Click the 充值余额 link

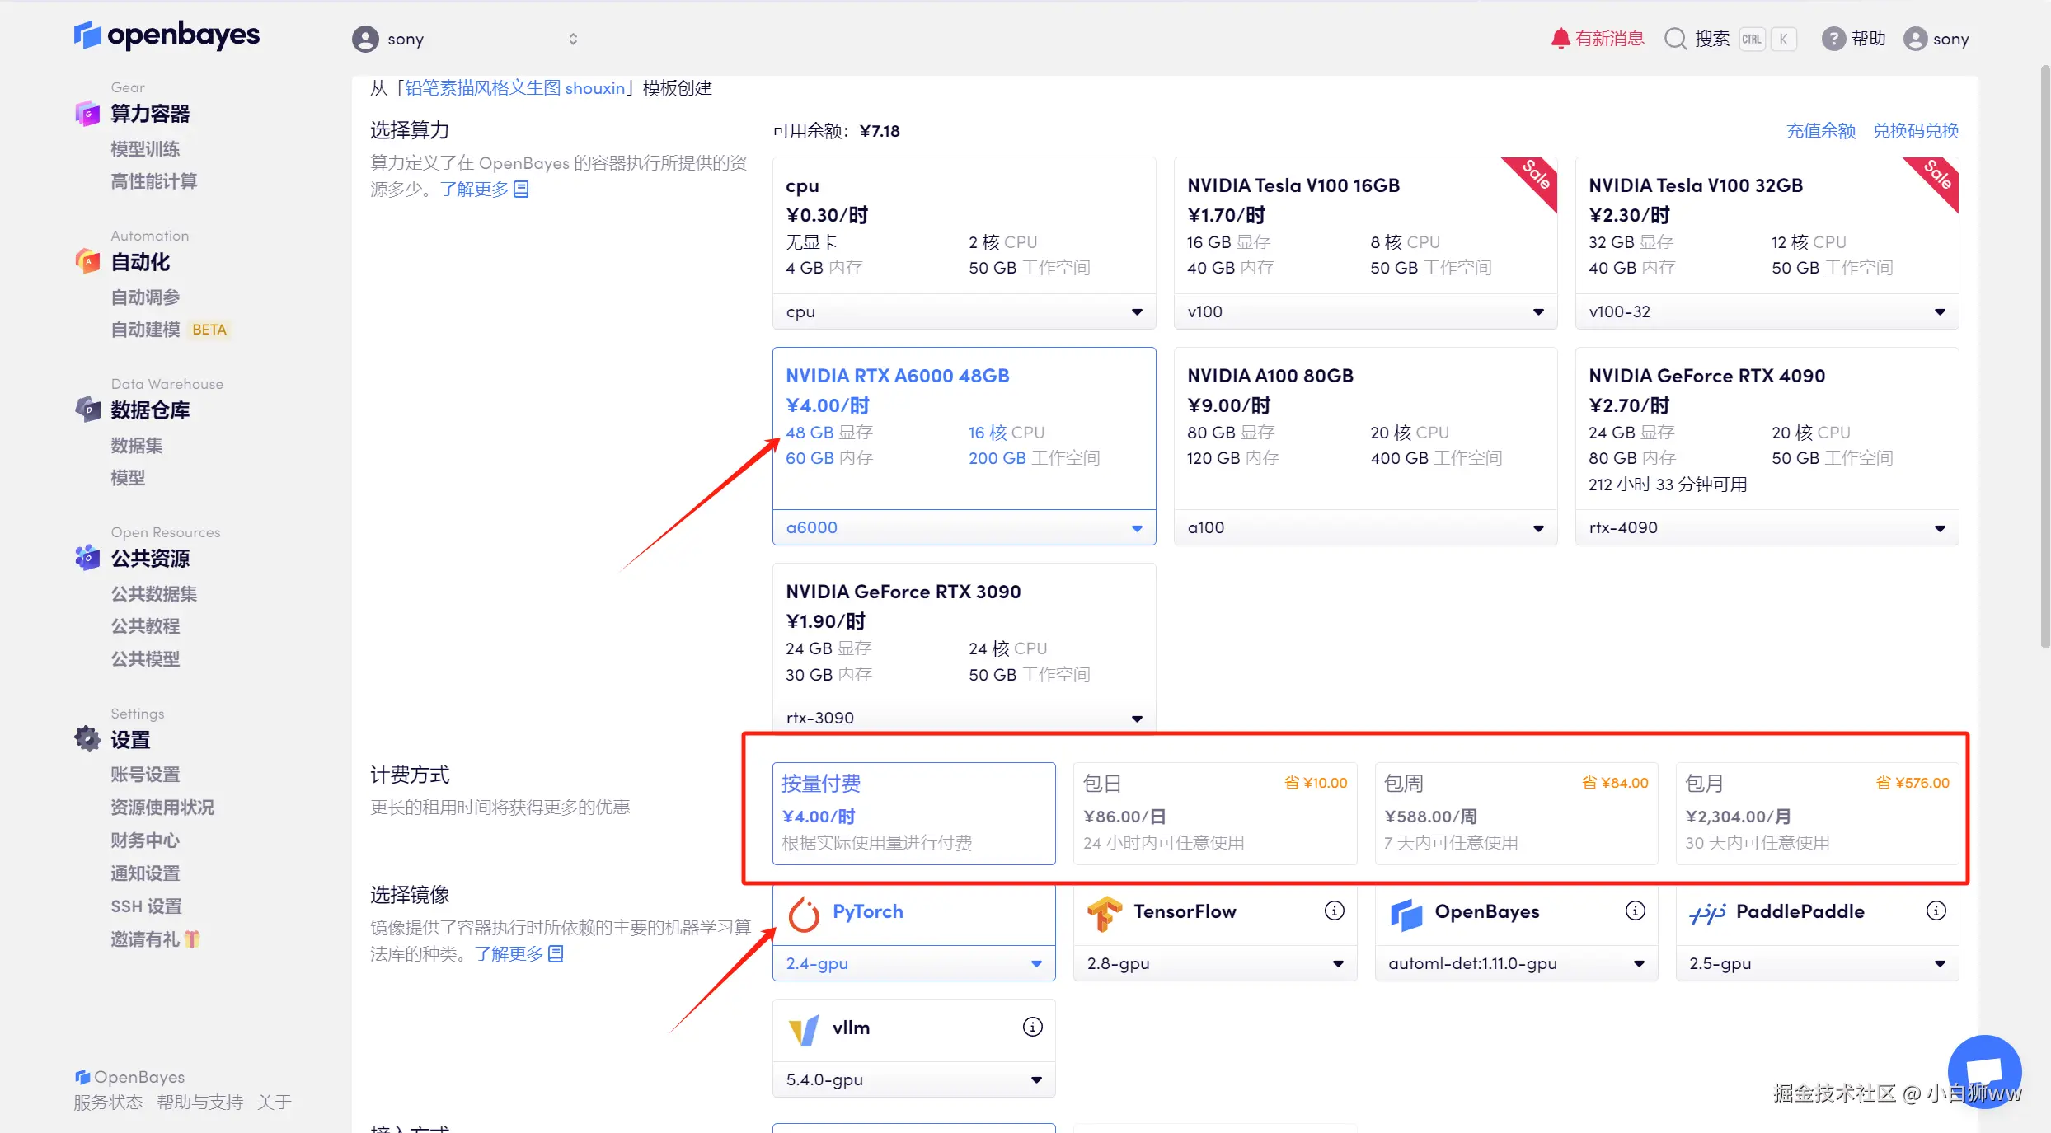tap(1820, 131)
